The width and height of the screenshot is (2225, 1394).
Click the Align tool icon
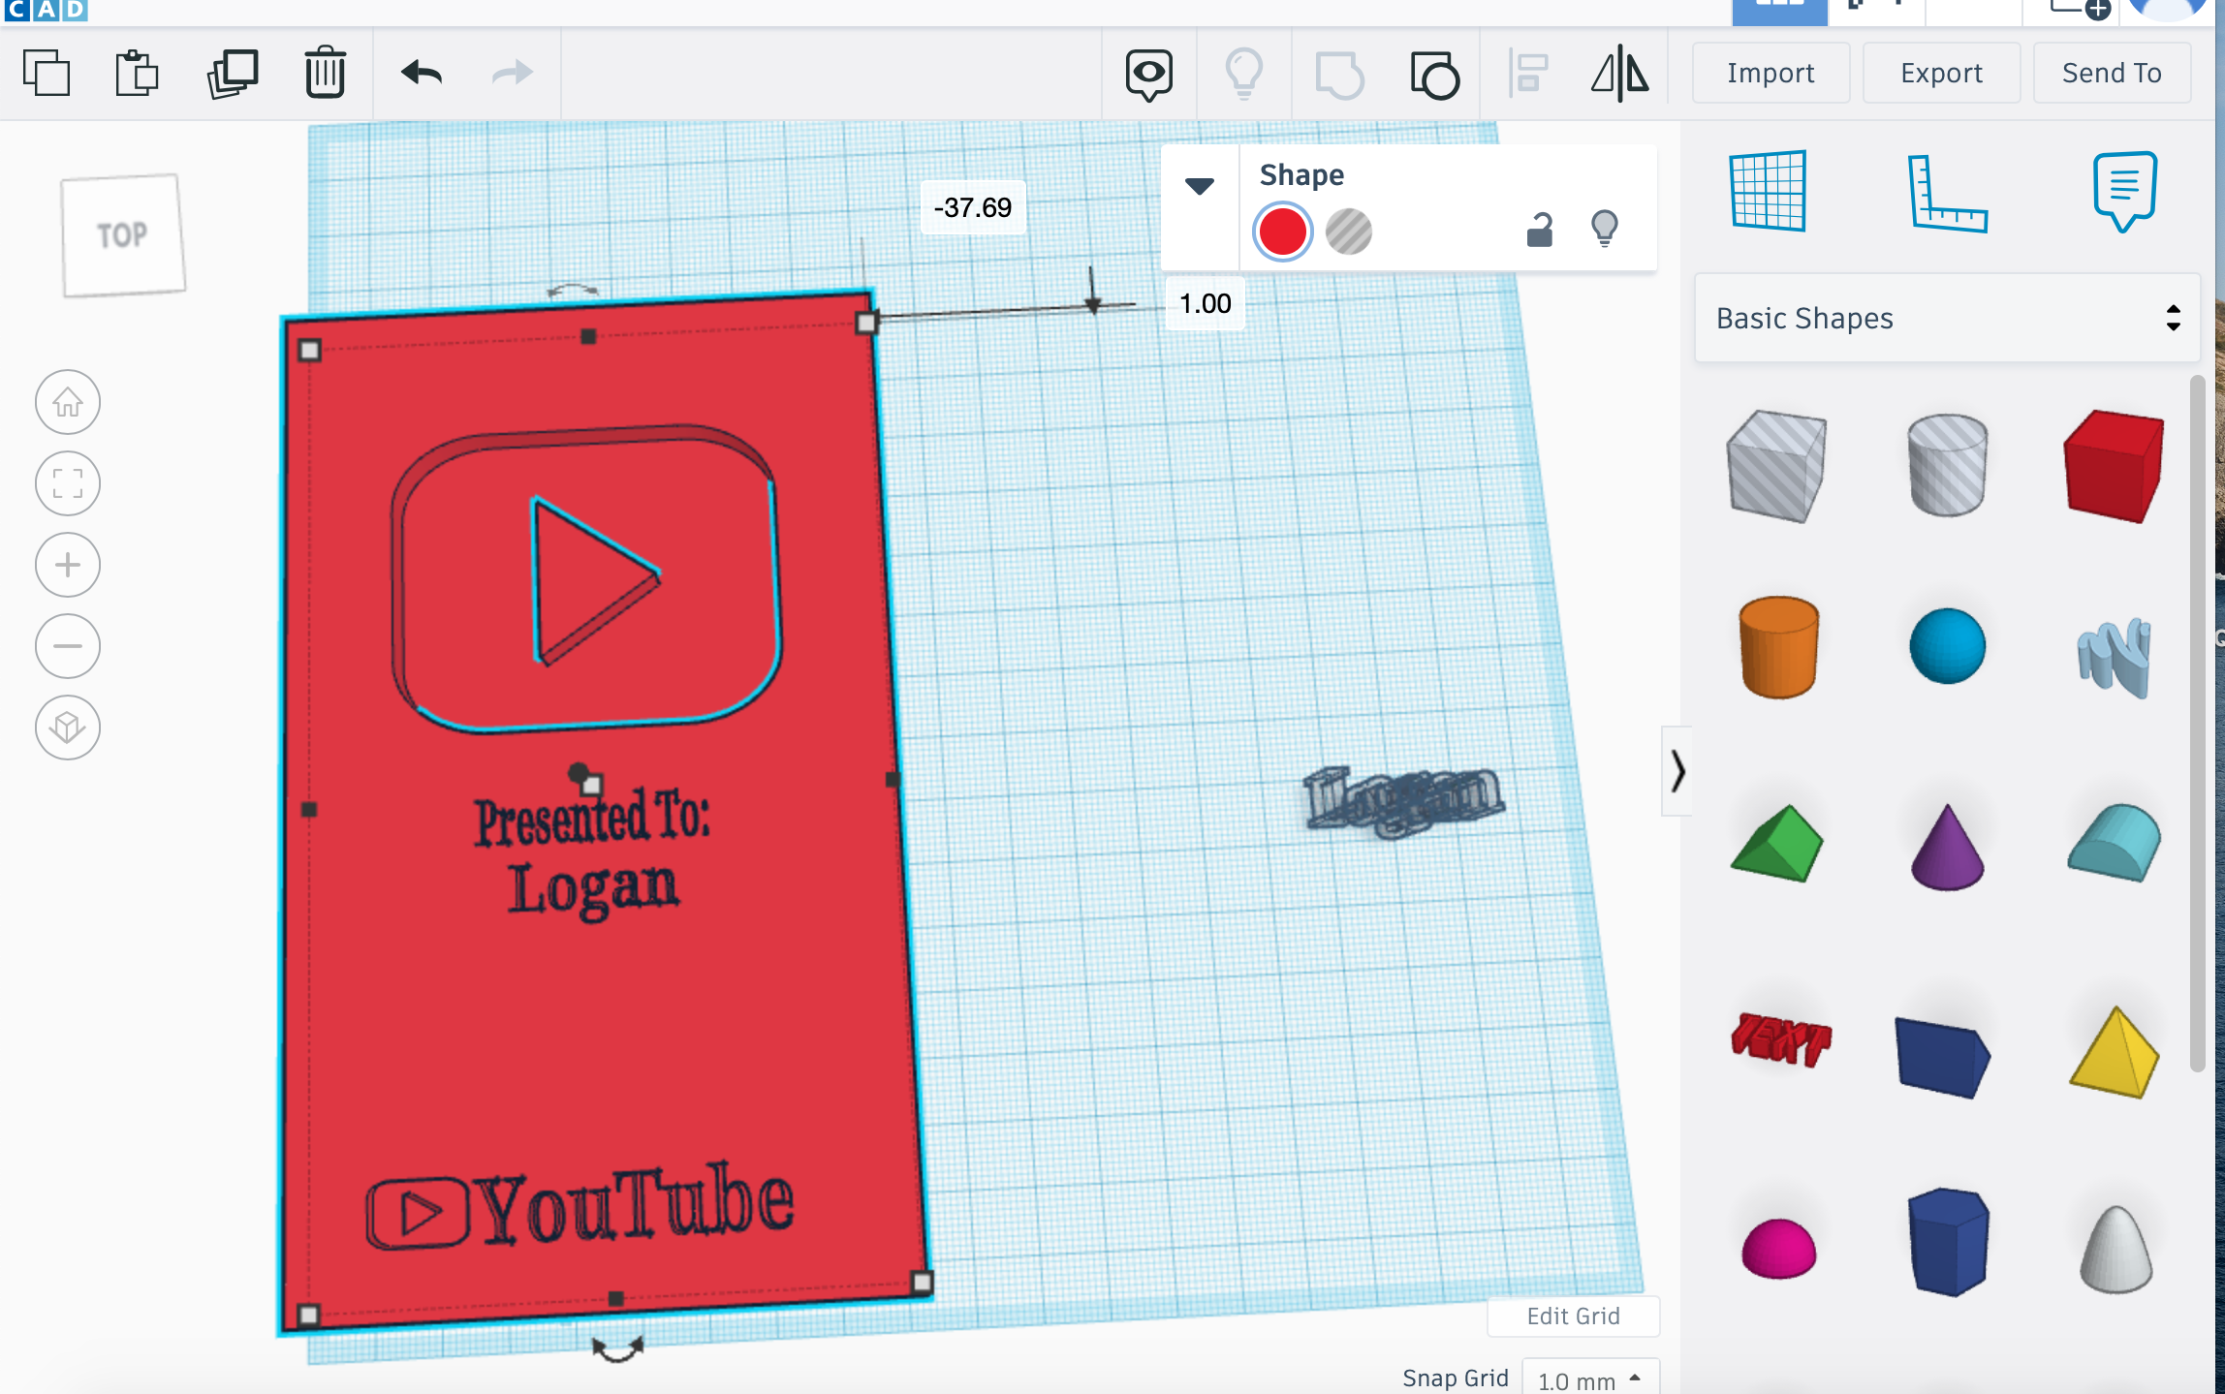1528,75
